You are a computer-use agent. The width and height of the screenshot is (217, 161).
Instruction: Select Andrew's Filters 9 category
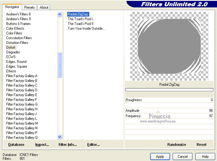click(18, 19)
